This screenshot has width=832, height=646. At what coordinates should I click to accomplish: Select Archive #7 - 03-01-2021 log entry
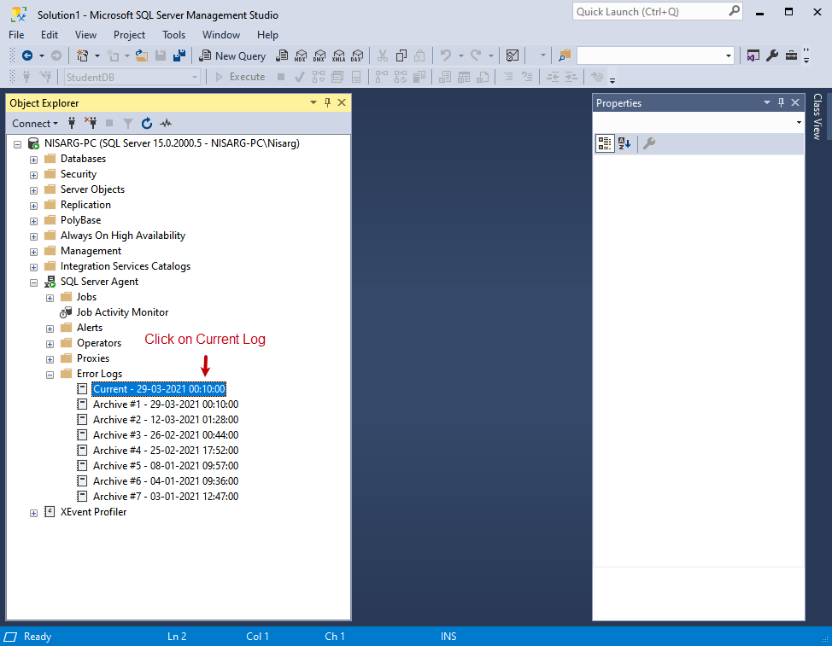(x=166, y=497)
